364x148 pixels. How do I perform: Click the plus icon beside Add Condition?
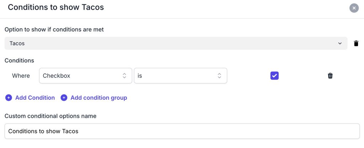tap(9, 98)
